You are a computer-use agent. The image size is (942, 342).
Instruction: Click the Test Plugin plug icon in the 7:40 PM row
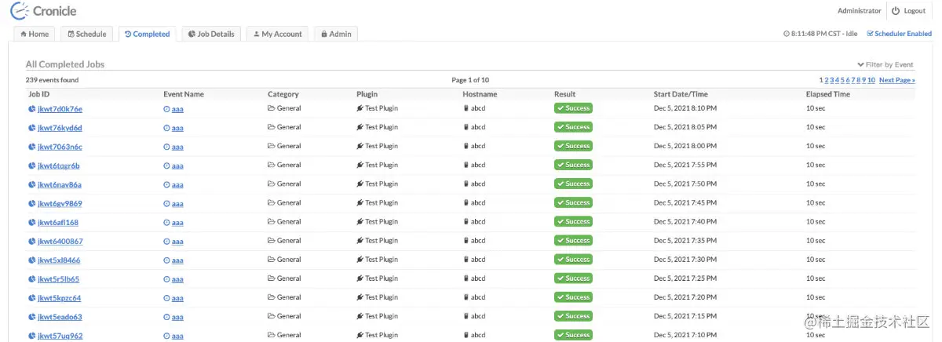click(360, 221)
